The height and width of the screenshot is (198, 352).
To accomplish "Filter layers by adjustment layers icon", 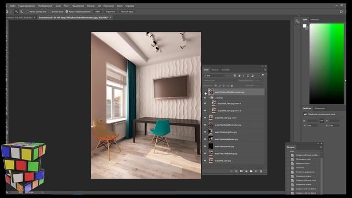I will pyautogui.click(x=239, y=76).
